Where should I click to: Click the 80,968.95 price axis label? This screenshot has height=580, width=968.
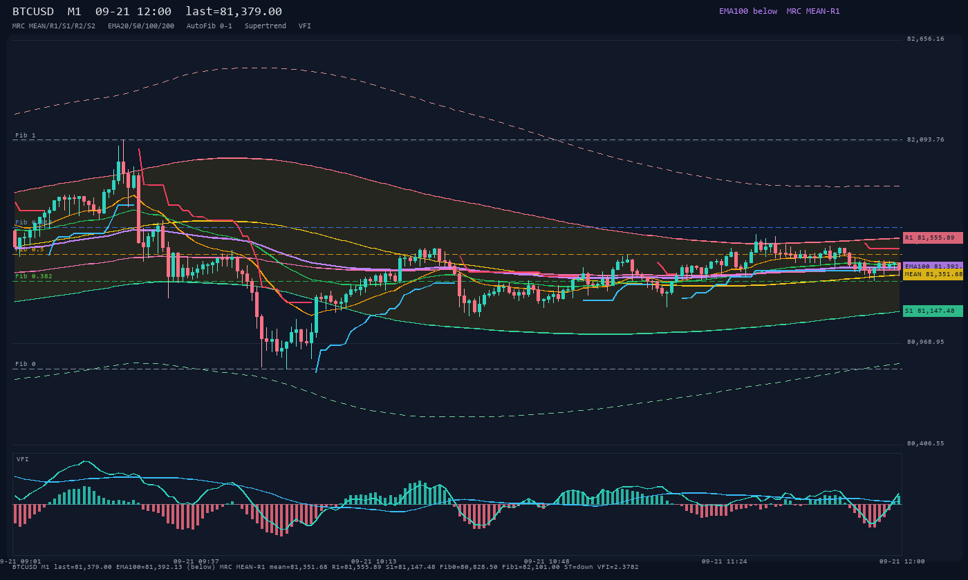pos(925,342)
